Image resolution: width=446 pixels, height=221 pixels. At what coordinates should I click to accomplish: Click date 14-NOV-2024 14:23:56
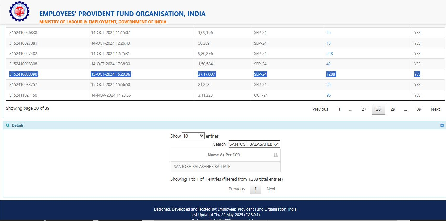tap(111, 95)
